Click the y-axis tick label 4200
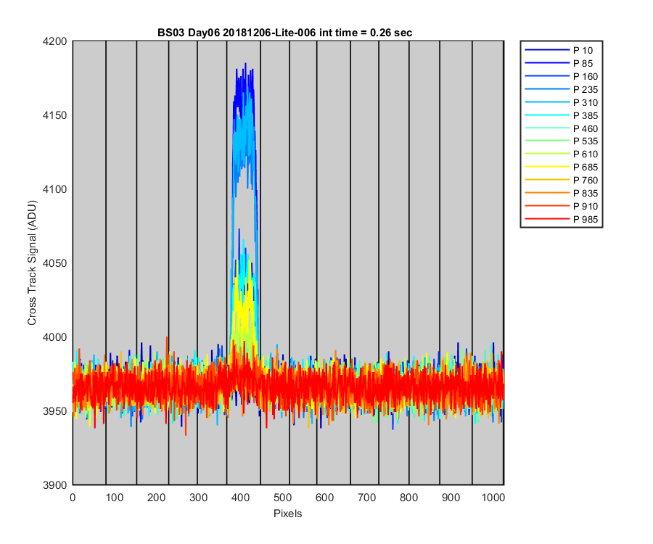Image resolution: width=653 pixels, height=544 pixels. pyautogui.click(x=54, y=41)
